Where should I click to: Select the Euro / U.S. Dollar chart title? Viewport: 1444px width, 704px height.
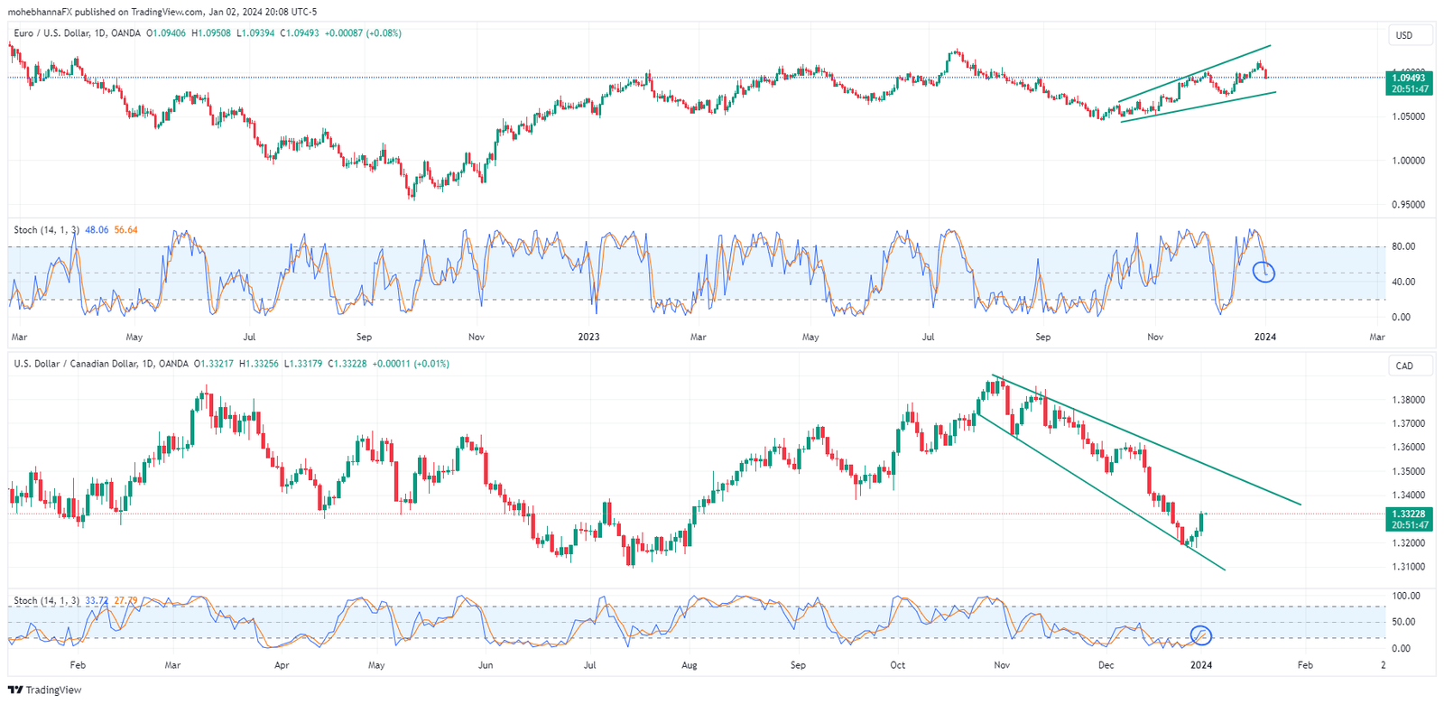(x=77, y=33)
